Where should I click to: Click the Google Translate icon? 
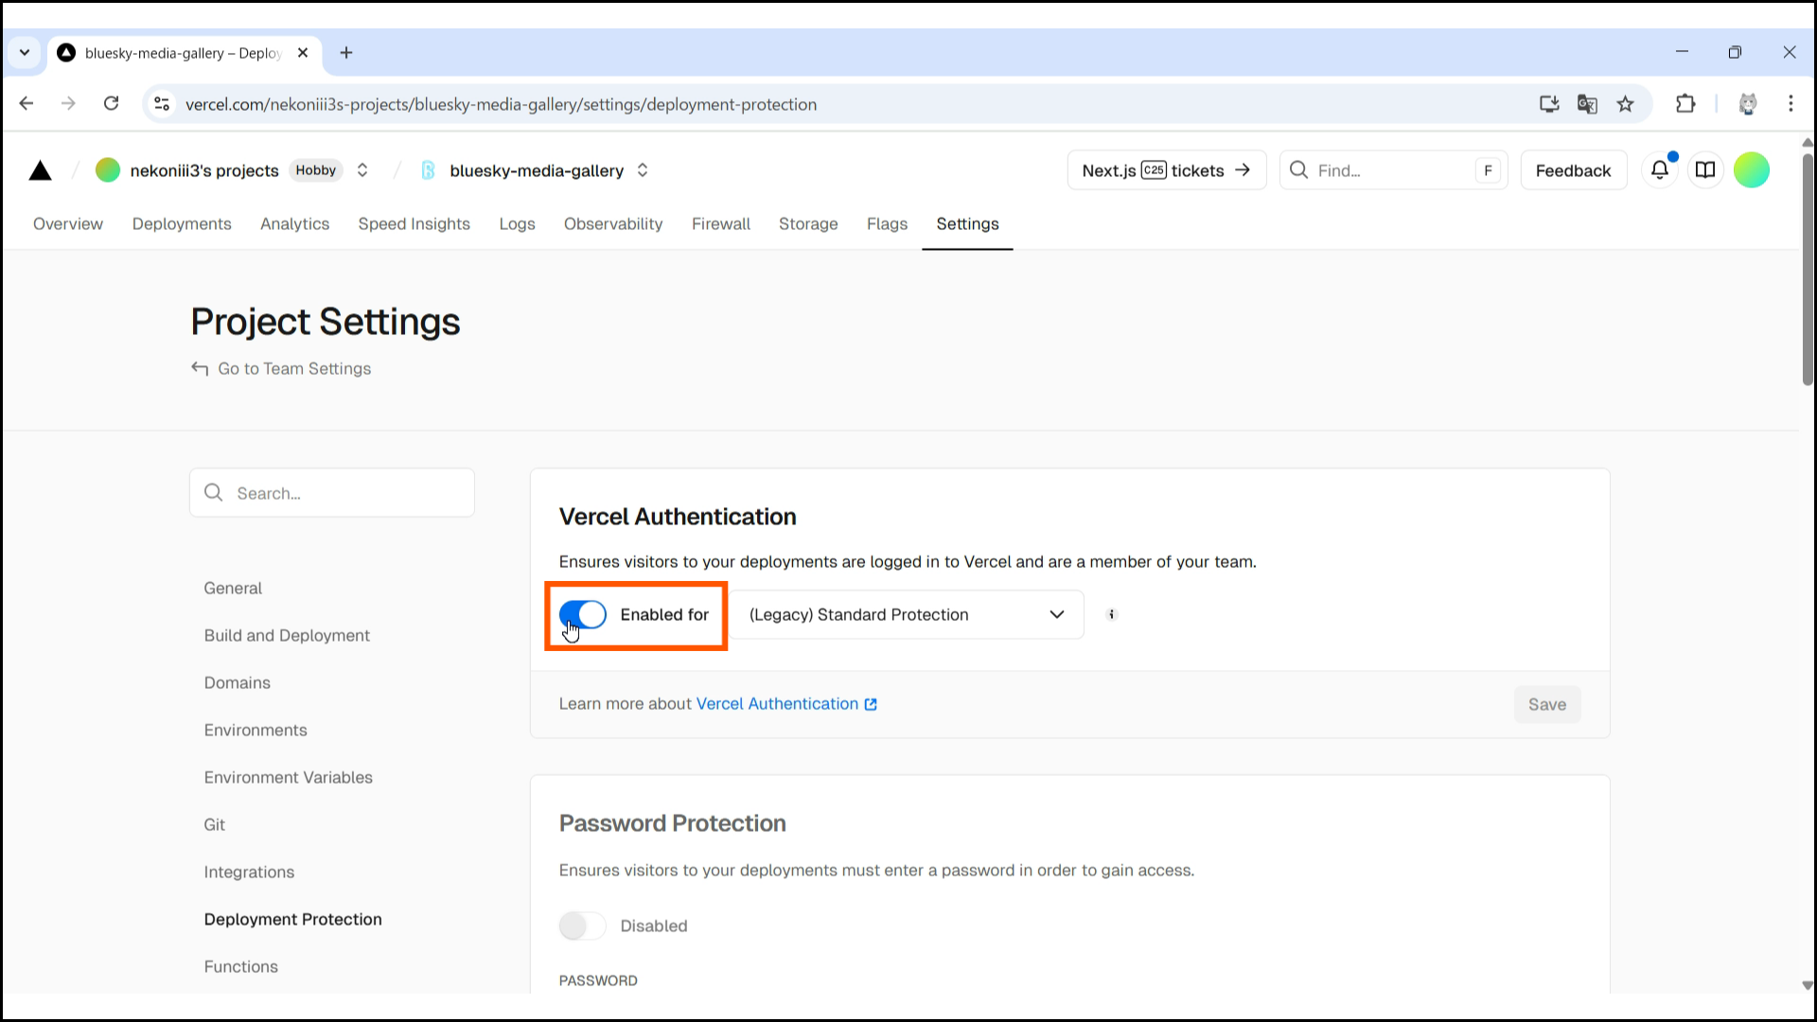(1587, 104)
